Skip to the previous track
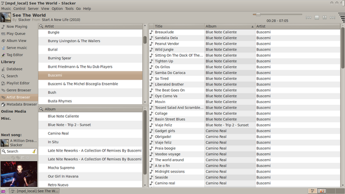 pos(308,17)
